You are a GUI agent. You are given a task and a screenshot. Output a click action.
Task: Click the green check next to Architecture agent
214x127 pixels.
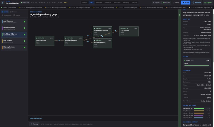coord(24,22)
